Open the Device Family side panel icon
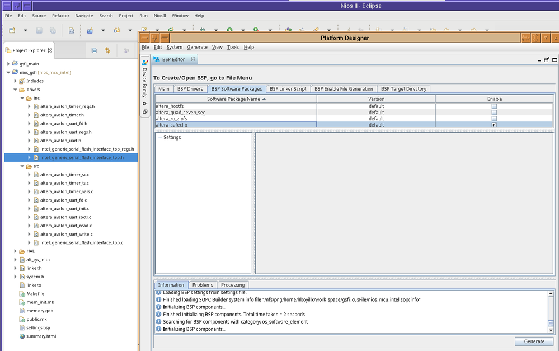 pos(144,63)
